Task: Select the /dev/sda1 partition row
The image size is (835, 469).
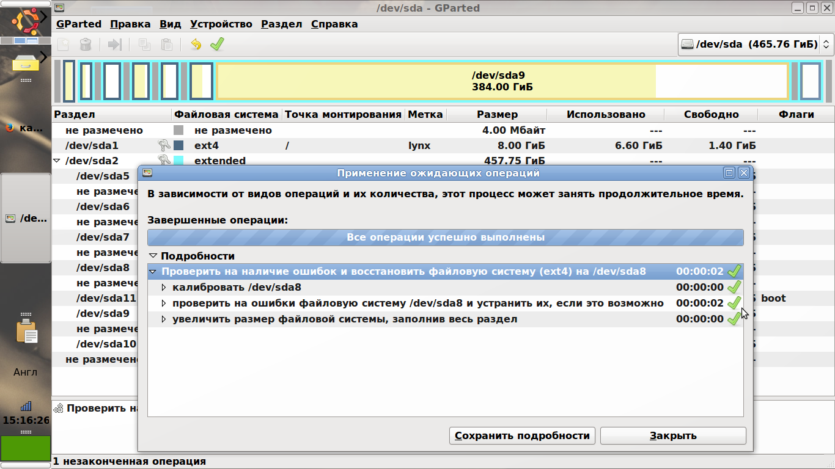Action: pos(443,145)
